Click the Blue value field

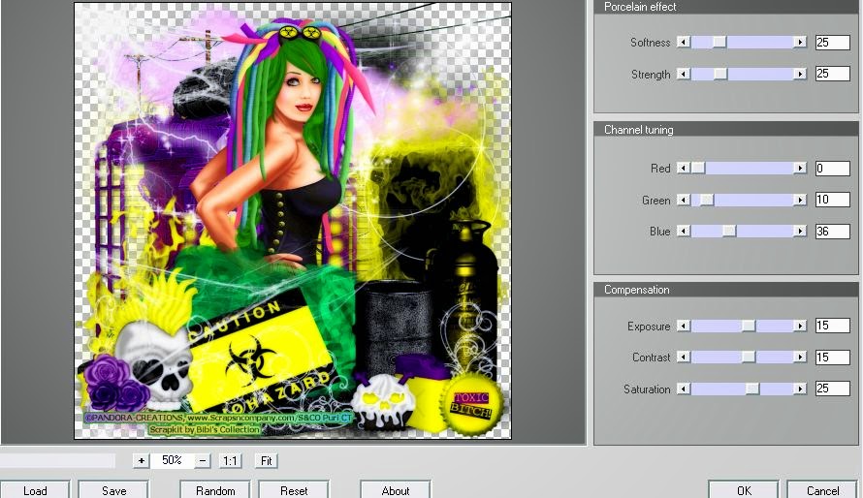(833, 232)
